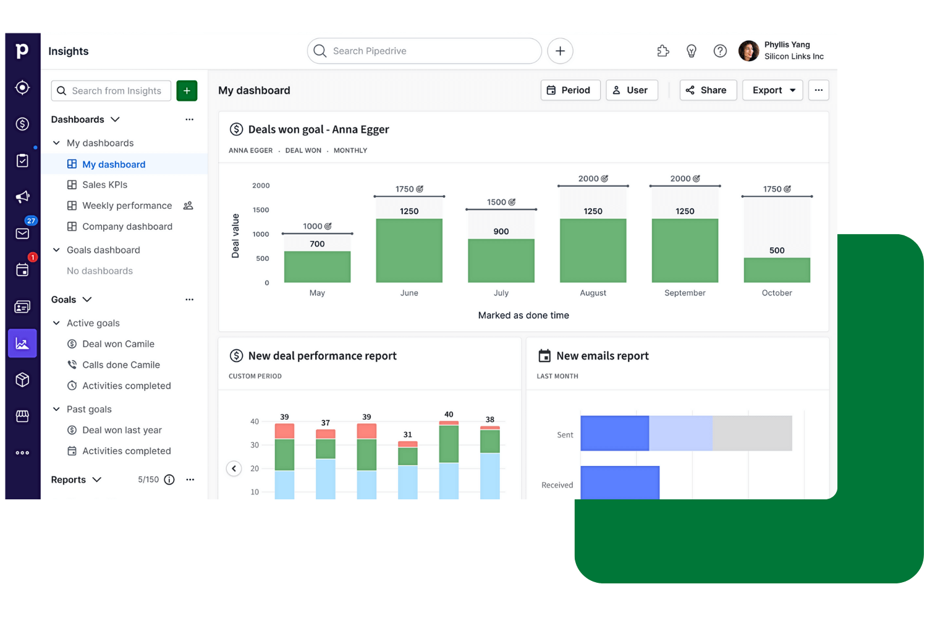The image size is (927, 618).
Task: Click the 'No dashboards' text
Action: pyautogui.click(x=99, y=271)
